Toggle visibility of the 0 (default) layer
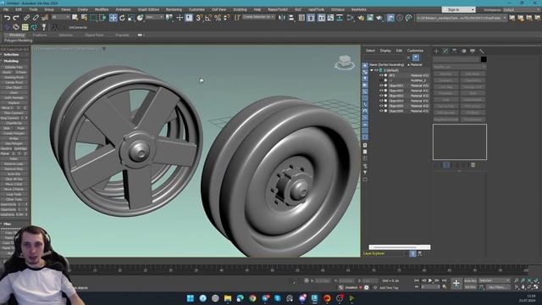 tap(376, 70)
